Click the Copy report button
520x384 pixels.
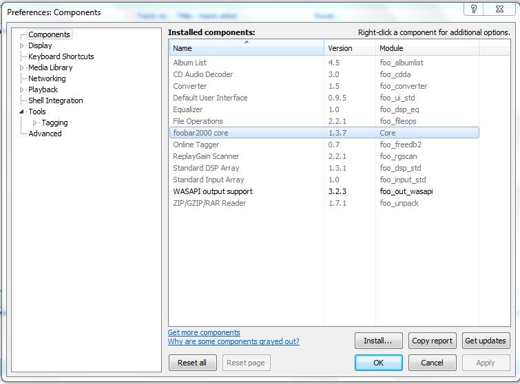432,341
